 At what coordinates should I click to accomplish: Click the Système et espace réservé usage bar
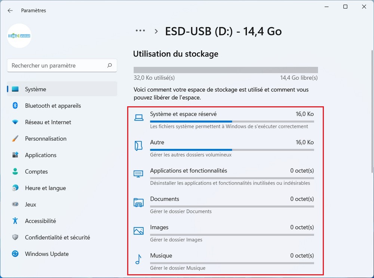pos(232,122)
